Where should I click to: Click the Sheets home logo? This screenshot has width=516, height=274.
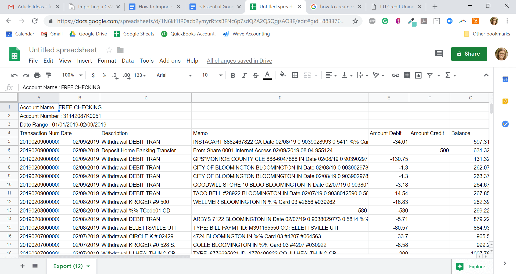(x=15, y=54)
